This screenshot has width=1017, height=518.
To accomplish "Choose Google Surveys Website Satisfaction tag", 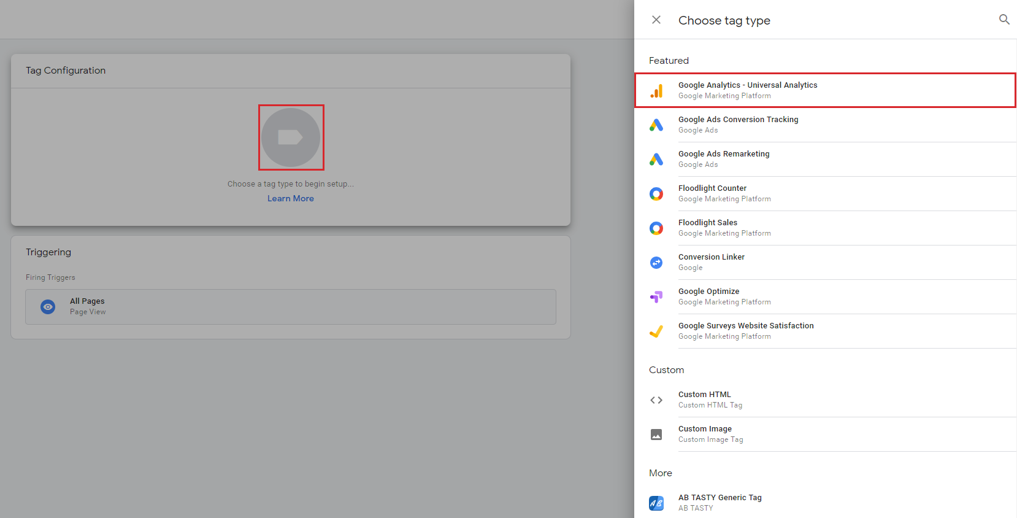I will (825, 331).
